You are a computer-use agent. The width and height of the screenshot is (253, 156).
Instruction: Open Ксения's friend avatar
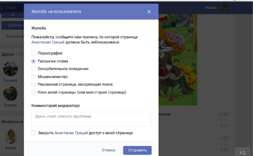[10, 94]
